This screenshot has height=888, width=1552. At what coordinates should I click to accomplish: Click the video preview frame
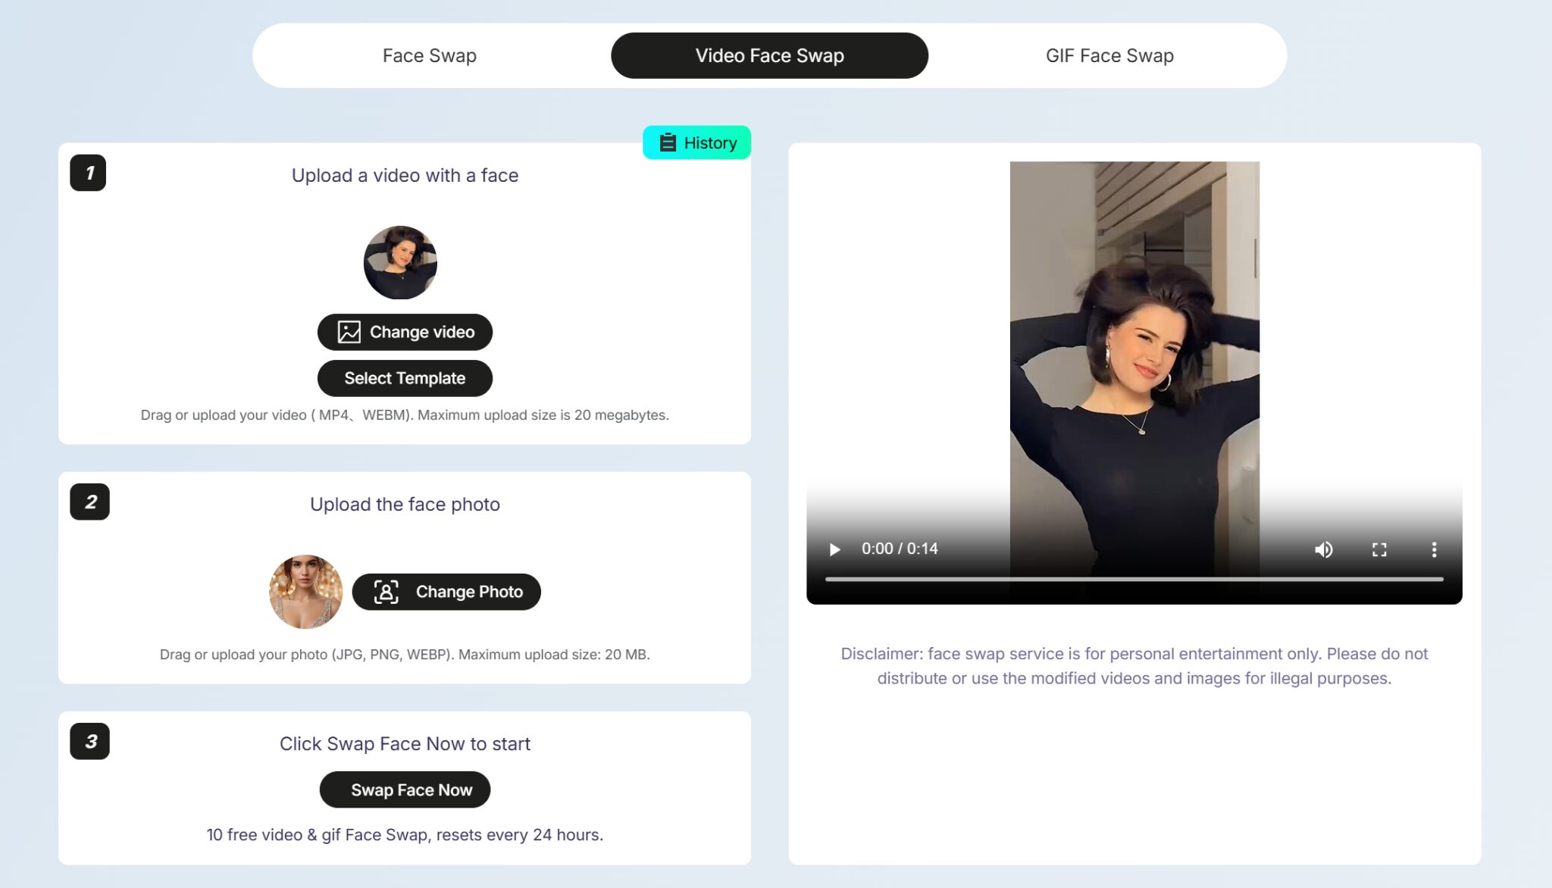1134,341
